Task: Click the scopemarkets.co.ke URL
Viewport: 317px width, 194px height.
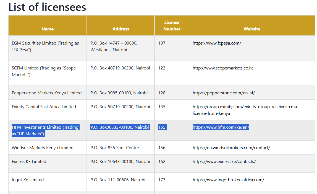Action: coord(223,68)
